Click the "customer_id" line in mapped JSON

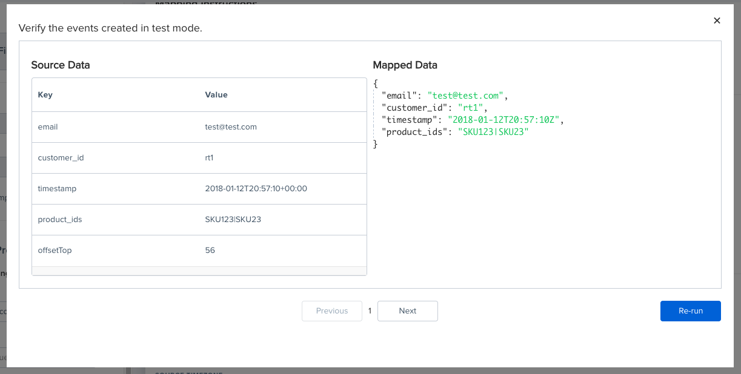click(434, 108)
